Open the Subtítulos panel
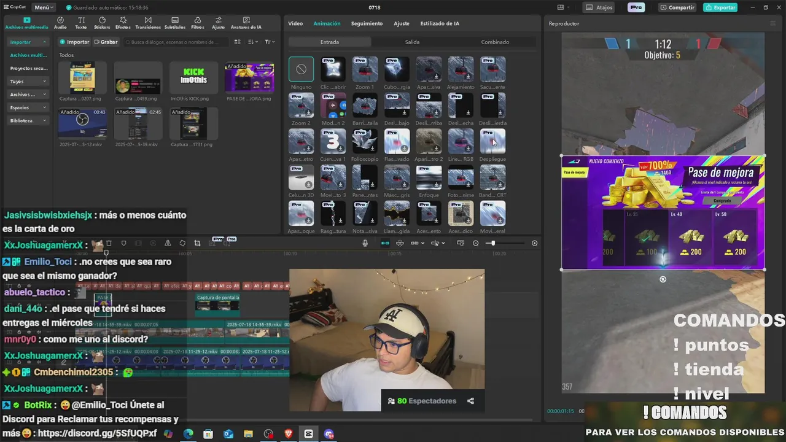 point(175,23)
